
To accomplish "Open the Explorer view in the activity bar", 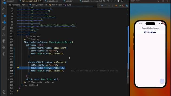I will pos(4,2).
